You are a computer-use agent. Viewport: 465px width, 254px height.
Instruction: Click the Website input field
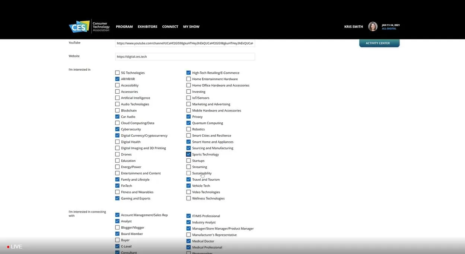(x=185, y=57)
